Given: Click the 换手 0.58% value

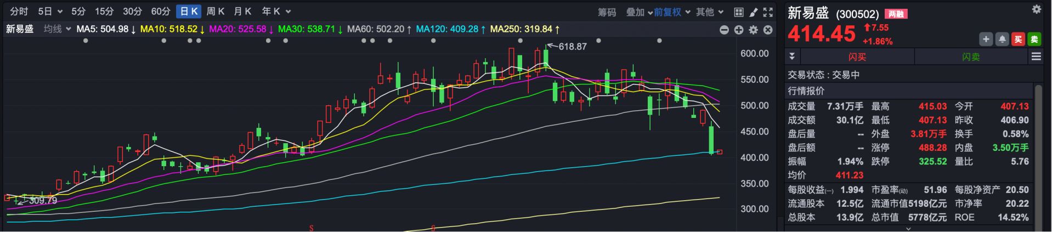Looking at the screenshot, I should (1015, 134).
